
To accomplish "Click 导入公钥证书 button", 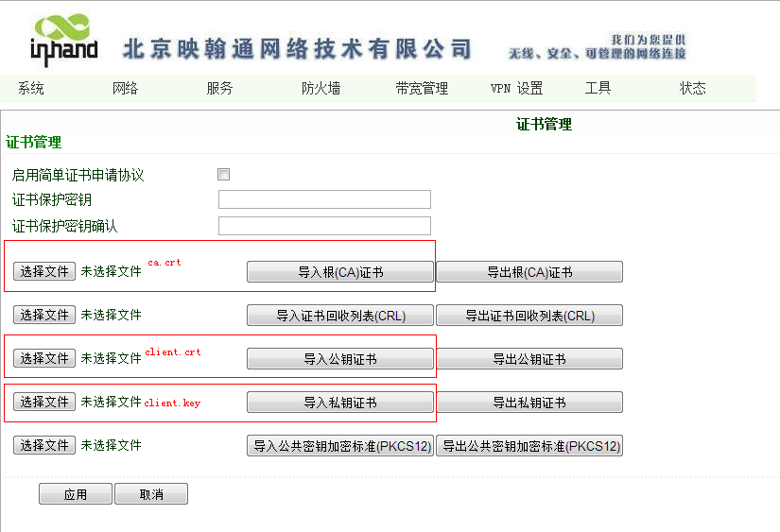I will point(340,359).
